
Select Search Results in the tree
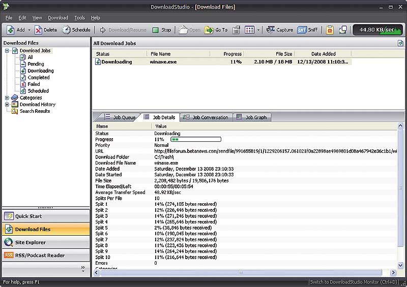click(x=35, y=111)
